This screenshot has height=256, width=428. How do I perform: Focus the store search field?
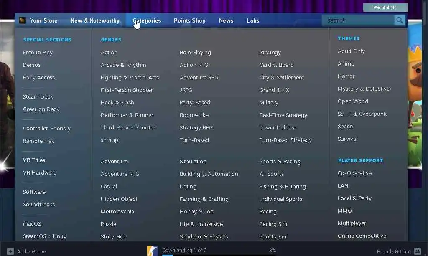tap(358, 20)
